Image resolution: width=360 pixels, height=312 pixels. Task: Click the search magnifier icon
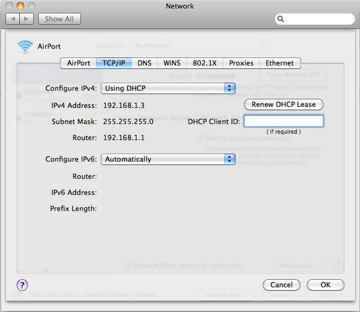point(281,19)
